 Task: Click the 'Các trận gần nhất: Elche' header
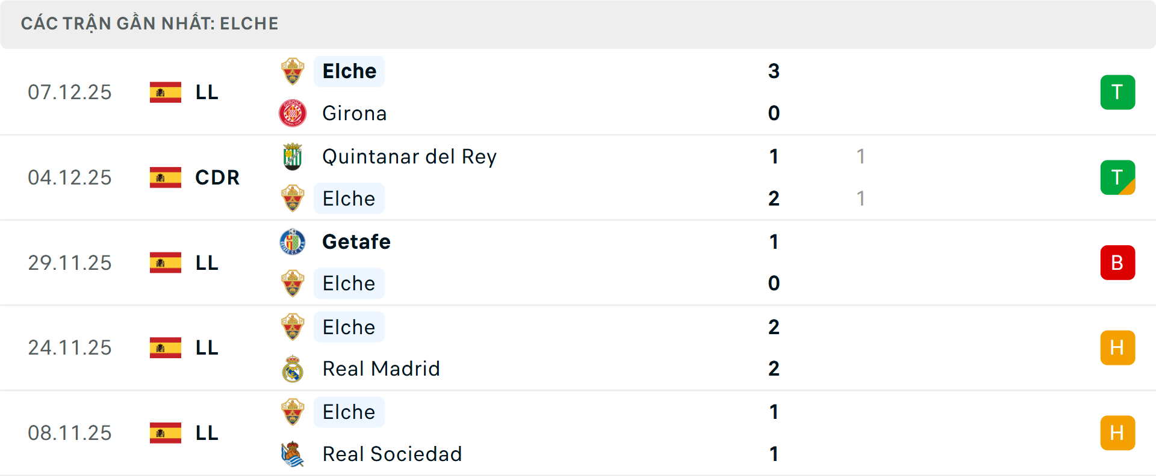[150, 23]
